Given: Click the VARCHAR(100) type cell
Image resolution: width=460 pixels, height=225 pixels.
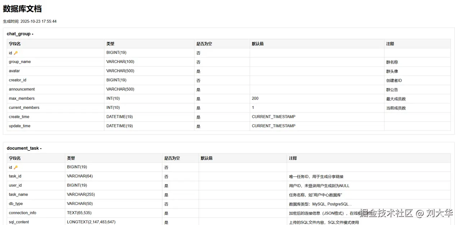Looking at the screenshot, I should (149, 62).
